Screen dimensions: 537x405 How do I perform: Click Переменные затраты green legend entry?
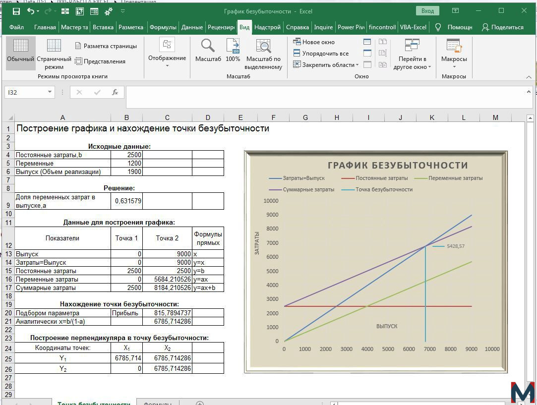(x=448, y=178)
